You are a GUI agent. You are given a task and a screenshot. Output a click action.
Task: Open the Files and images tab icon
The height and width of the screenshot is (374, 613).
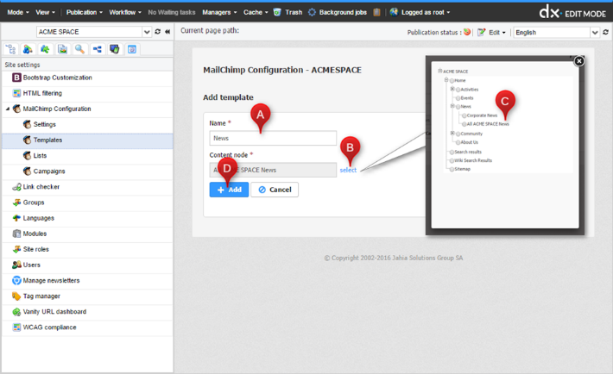pyautogui.click(x=62, y=49)
